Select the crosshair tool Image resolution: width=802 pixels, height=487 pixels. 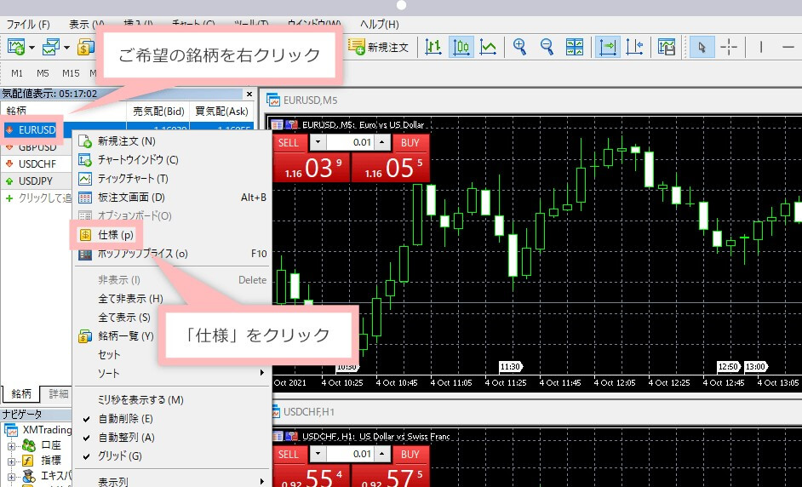(728, 47)
